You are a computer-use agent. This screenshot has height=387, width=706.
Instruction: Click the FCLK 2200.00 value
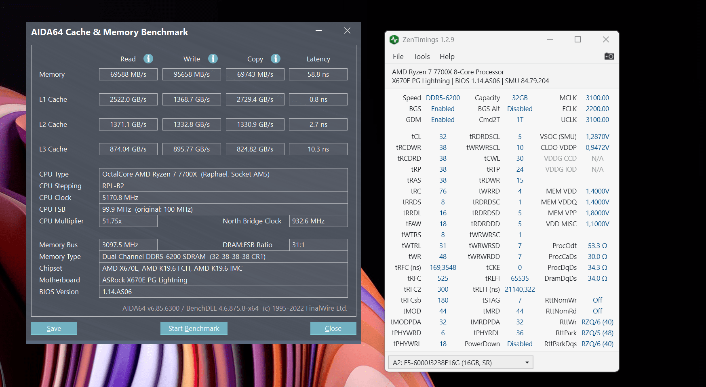pyautogui.click(x=597, y=109)
